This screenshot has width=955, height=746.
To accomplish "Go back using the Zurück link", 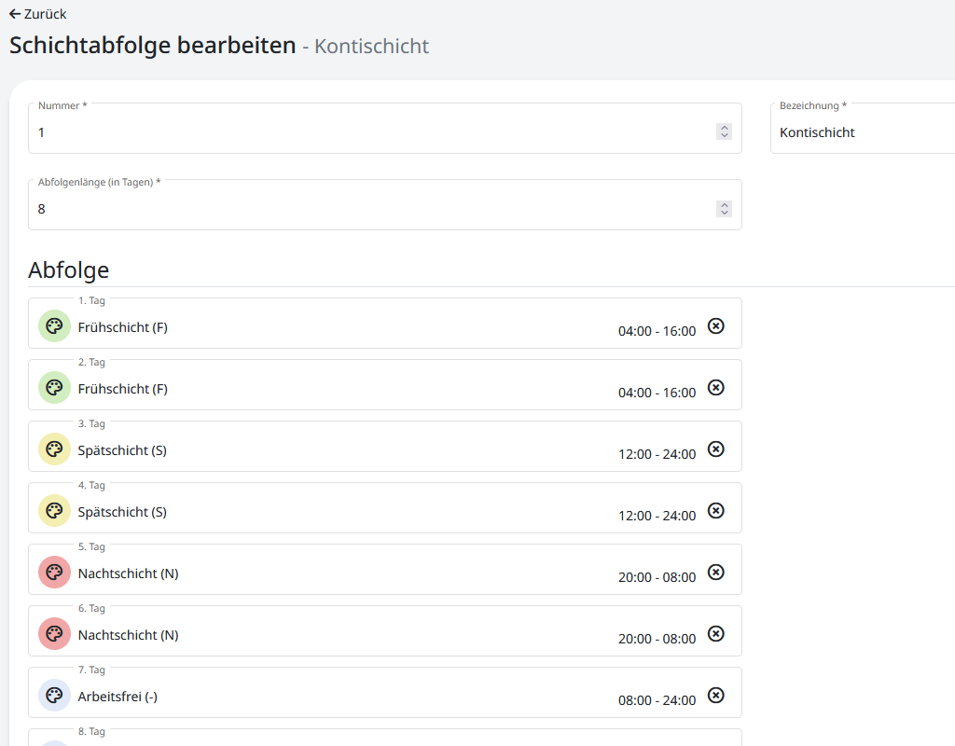I will point(37,14).
